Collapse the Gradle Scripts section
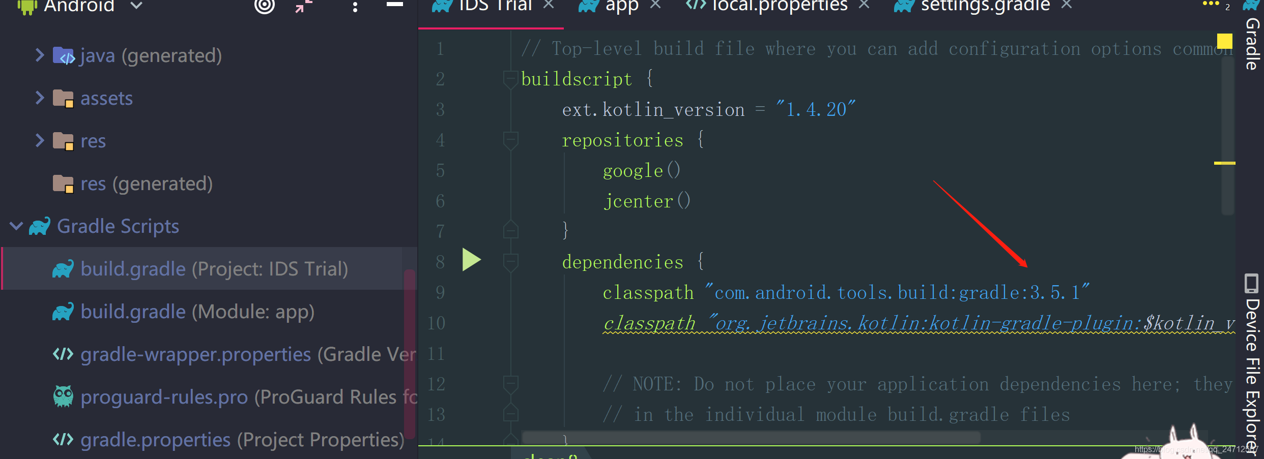This screenshot has height=459, width=1264. click(x=16, y=226)
